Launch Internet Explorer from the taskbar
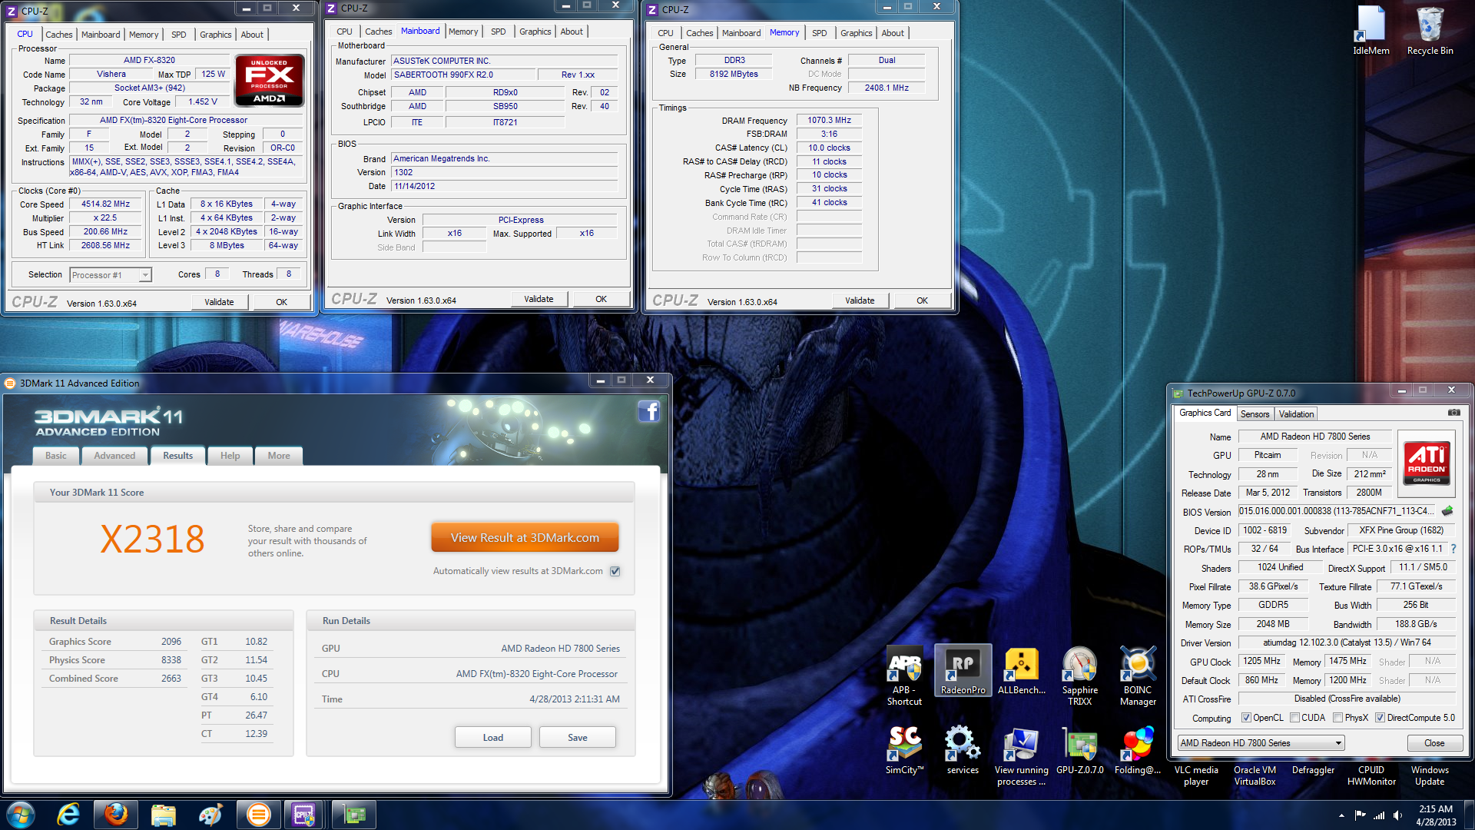1475x830 pixels. coord(68,815)
